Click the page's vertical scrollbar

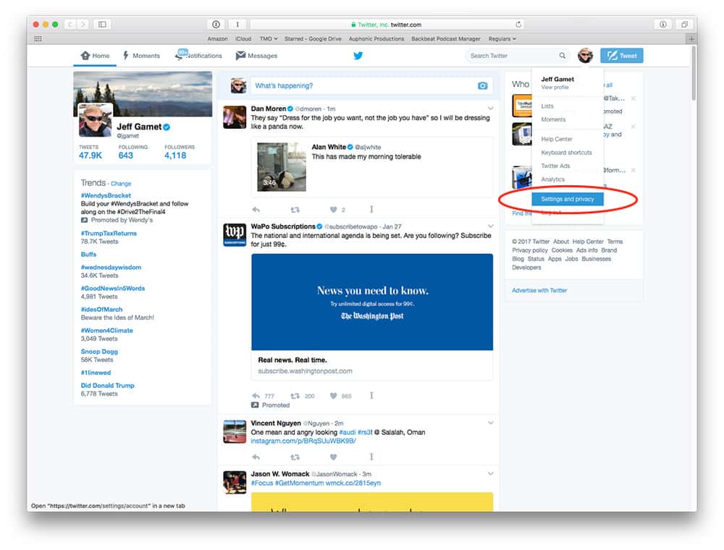point(694,73)
